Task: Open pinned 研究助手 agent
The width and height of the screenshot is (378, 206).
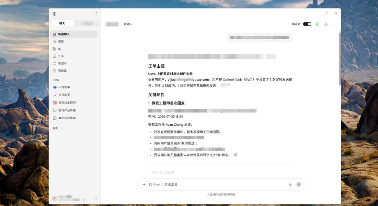Action: [x=74, y=87]
